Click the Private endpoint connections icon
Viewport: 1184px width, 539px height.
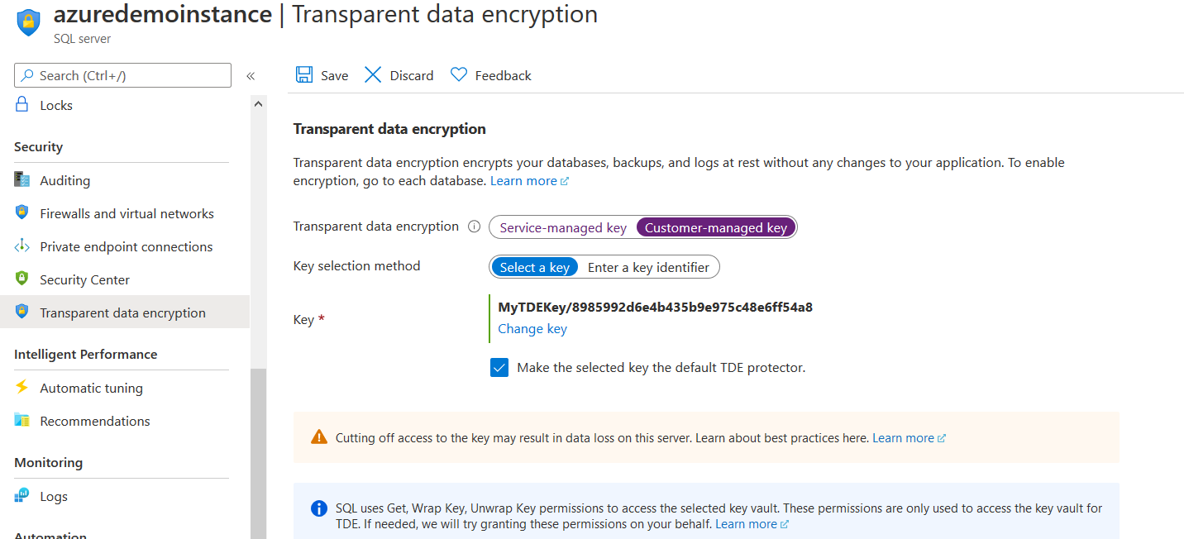[x=22, y=246]
